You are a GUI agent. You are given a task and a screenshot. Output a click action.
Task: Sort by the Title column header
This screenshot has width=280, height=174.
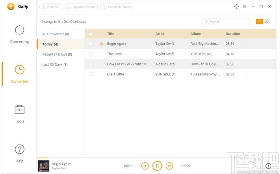click(111, 34)
